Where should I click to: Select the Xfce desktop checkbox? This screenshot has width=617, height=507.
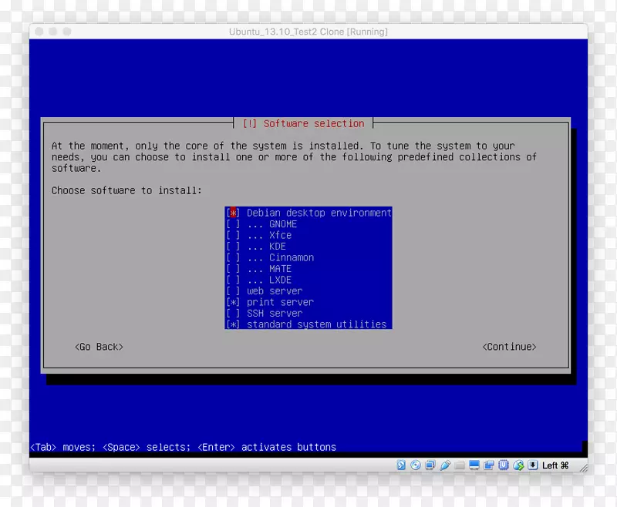coord(233,235)
